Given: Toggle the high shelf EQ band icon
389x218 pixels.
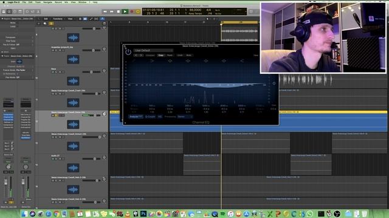Looking at the screenshot, I should coord(242,61).
